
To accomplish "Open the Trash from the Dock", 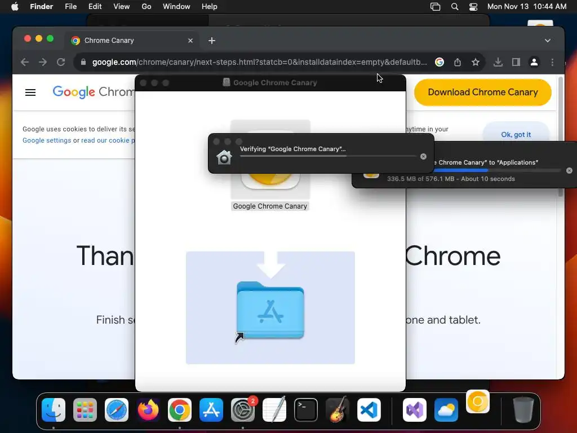I will 523,410.
